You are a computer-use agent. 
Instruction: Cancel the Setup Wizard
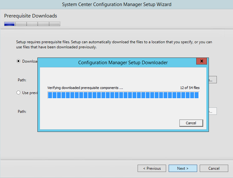pos(214,168)
